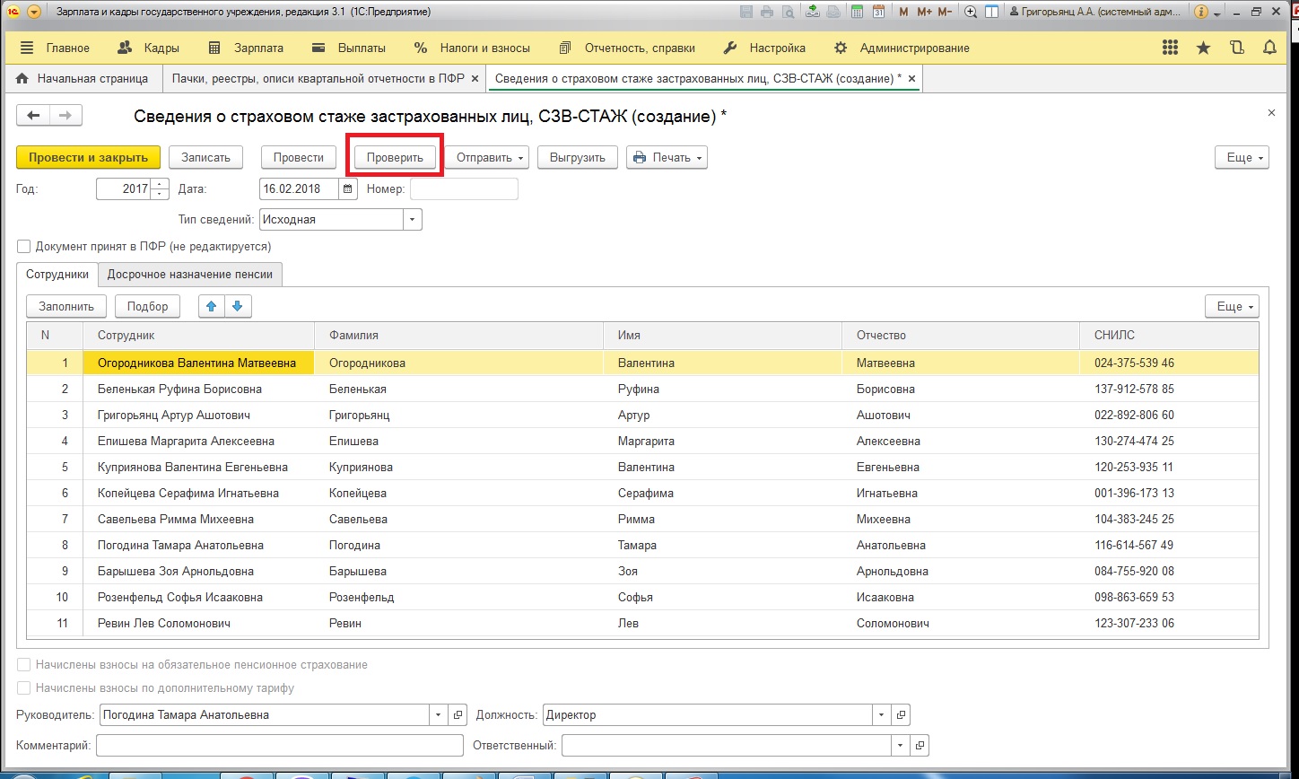Open the history scroll icon

(x=1236, y=48)
